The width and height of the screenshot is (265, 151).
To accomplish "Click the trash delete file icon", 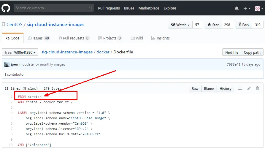I will [x=257, y=88].
